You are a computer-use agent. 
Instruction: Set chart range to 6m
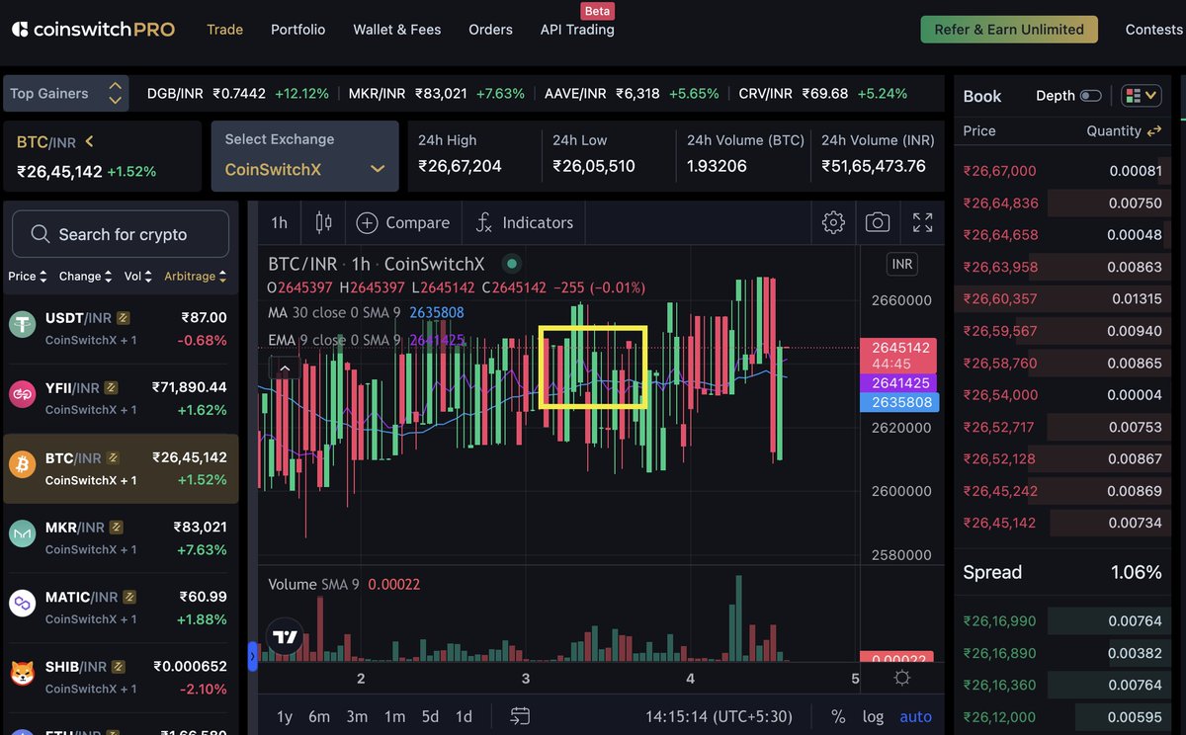coord(319,716)
